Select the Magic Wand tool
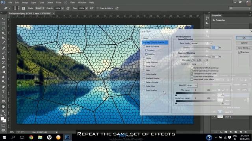This screenshot has height=141, width=252. click(3, 33)
